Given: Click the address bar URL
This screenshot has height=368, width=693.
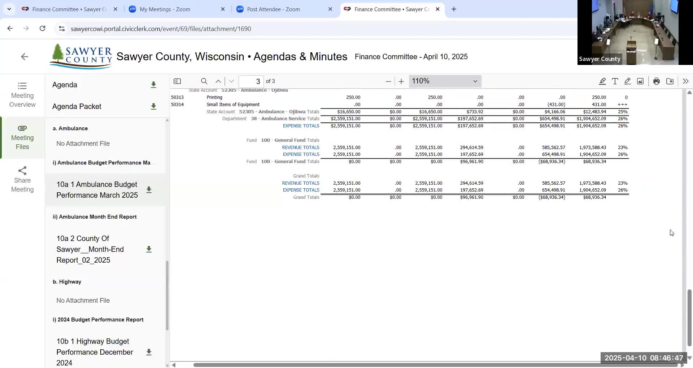Looking at the screenshot, I should pyautogui.click(x=161, y=29).
